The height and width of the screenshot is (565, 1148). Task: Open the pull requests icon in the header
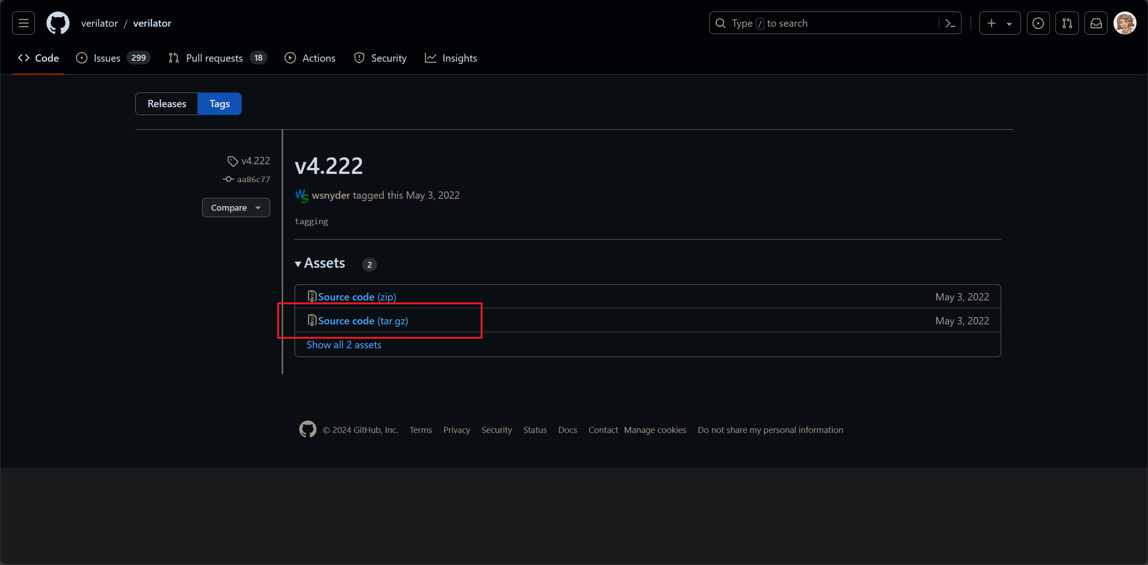[x=1067, y=23]
